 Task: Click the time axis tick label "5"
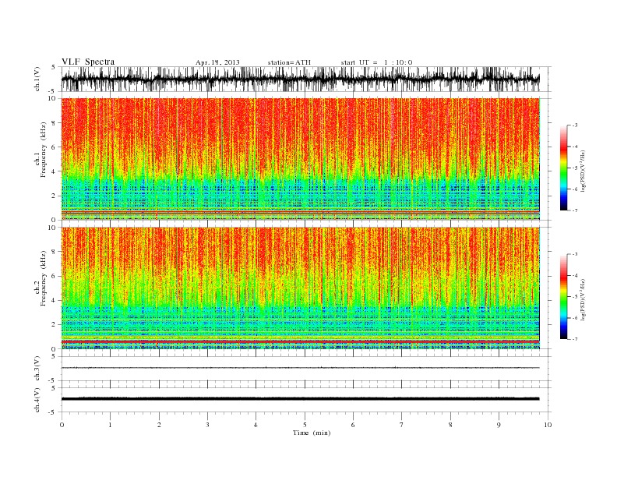[x=305, y=425]
